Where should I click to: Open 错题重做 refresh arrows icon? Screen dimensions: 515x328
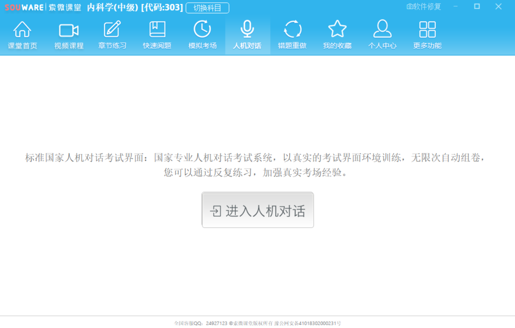(292, 30)
